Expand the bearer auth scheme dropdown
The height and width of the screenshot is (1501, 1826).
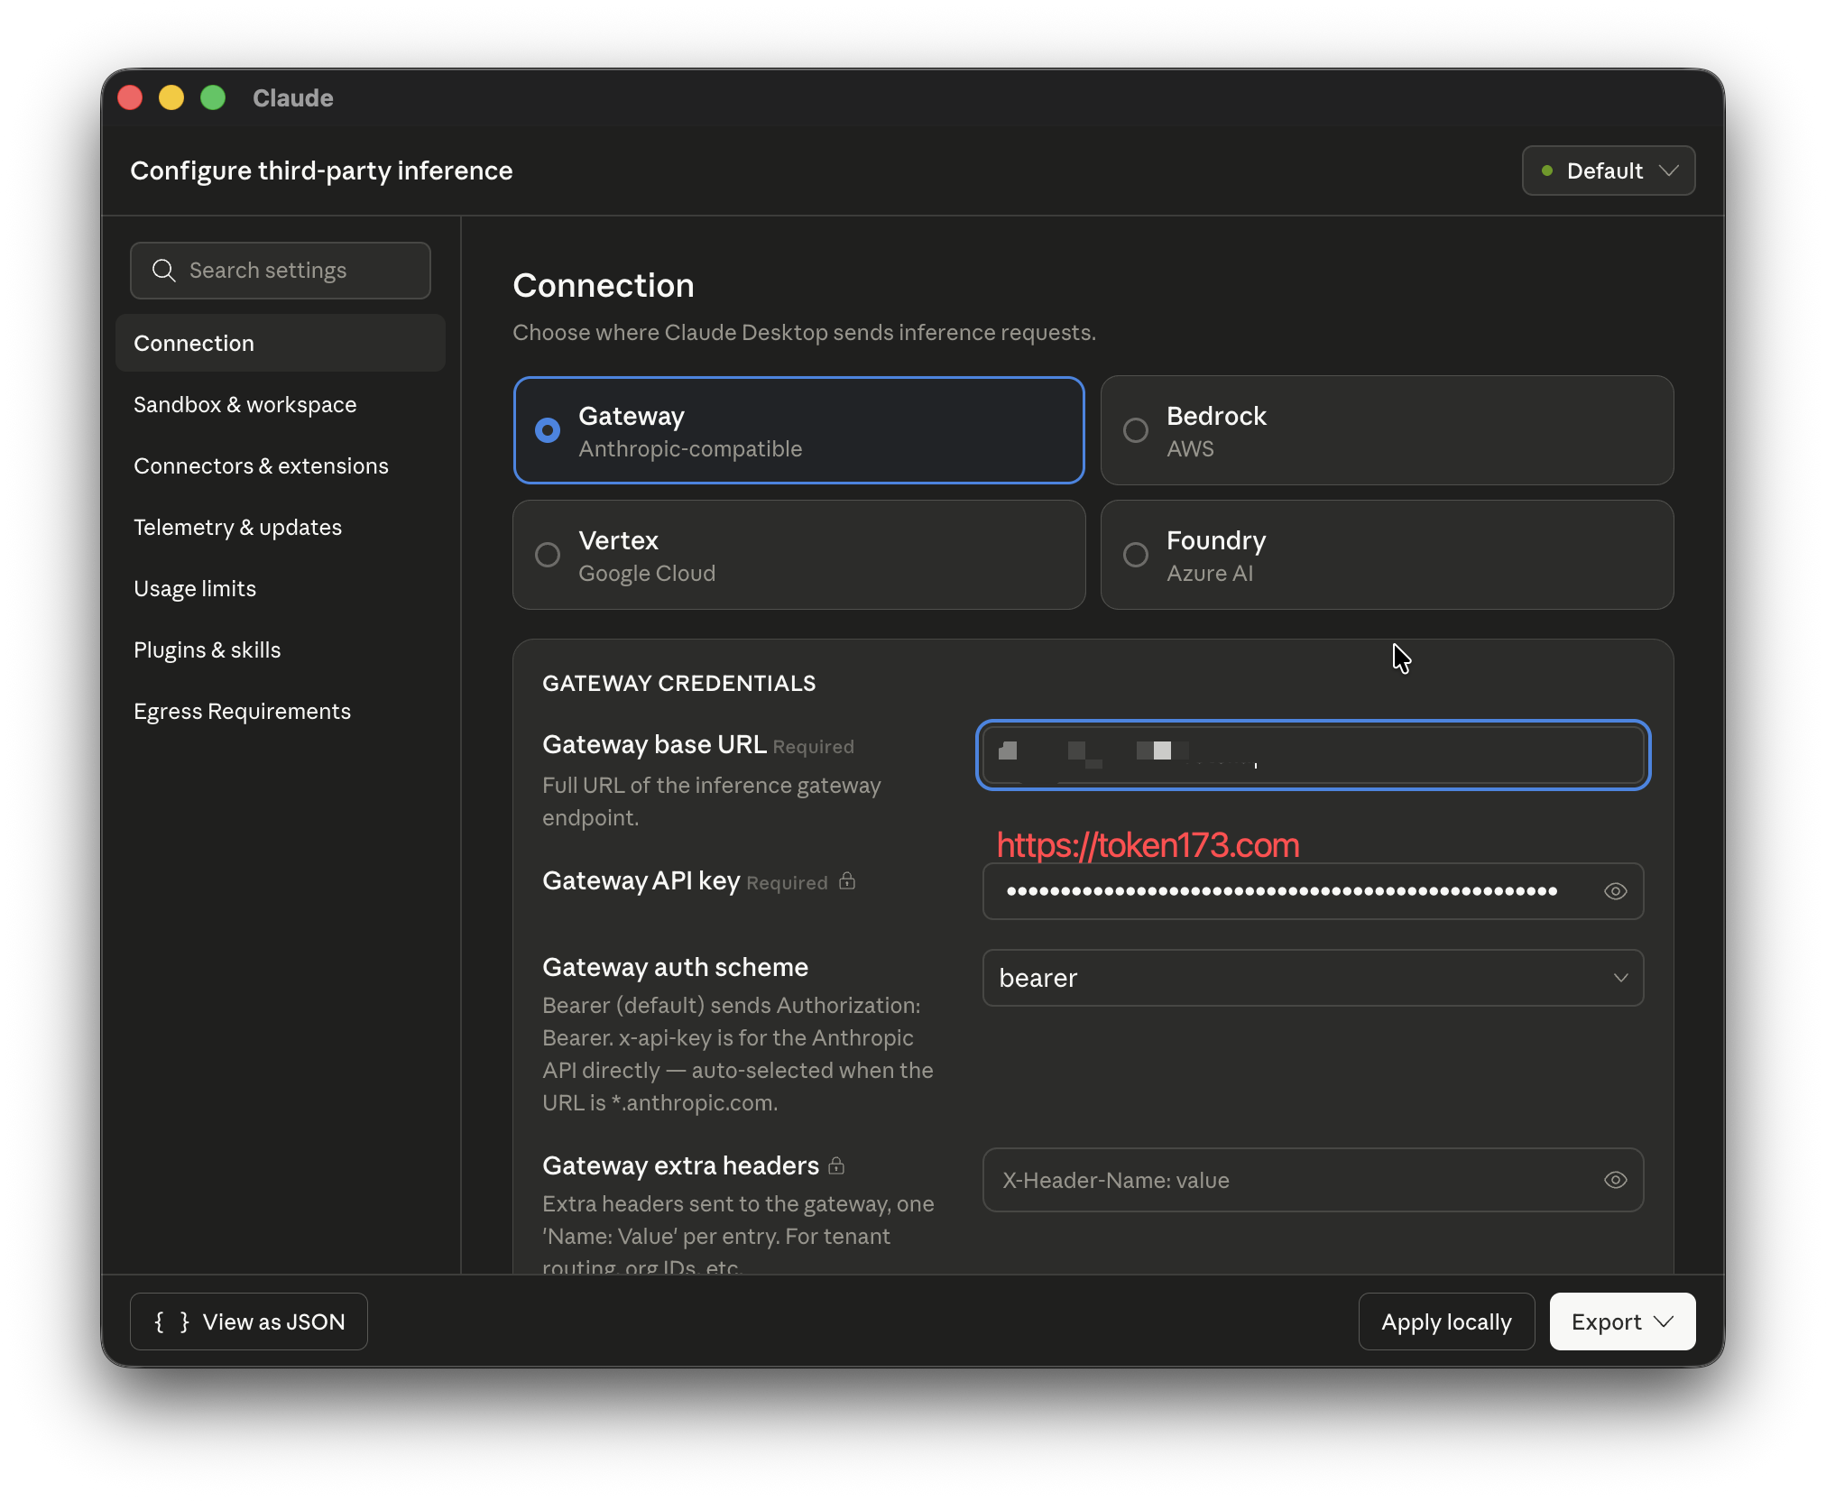(1313, 978)
